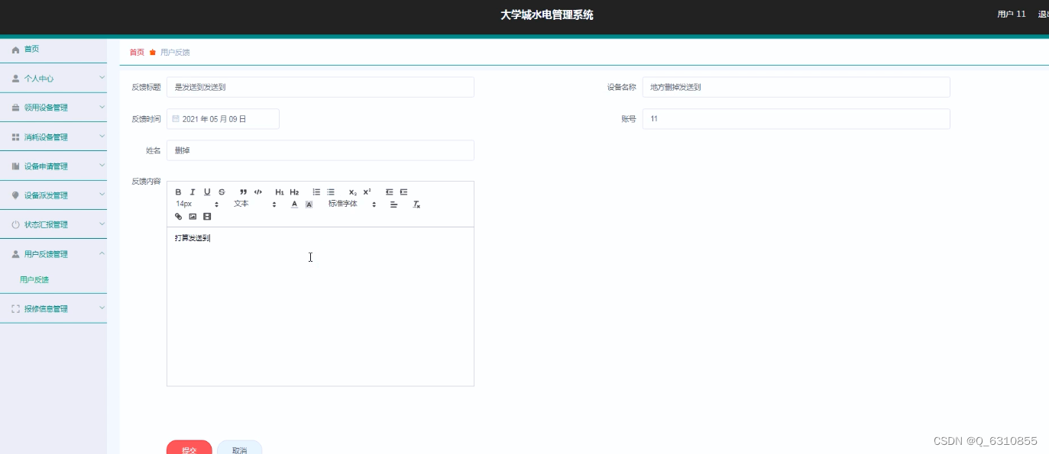Open the 标准字体 font family dropdown
1049x454 pixels.
(x=352, y=204)
